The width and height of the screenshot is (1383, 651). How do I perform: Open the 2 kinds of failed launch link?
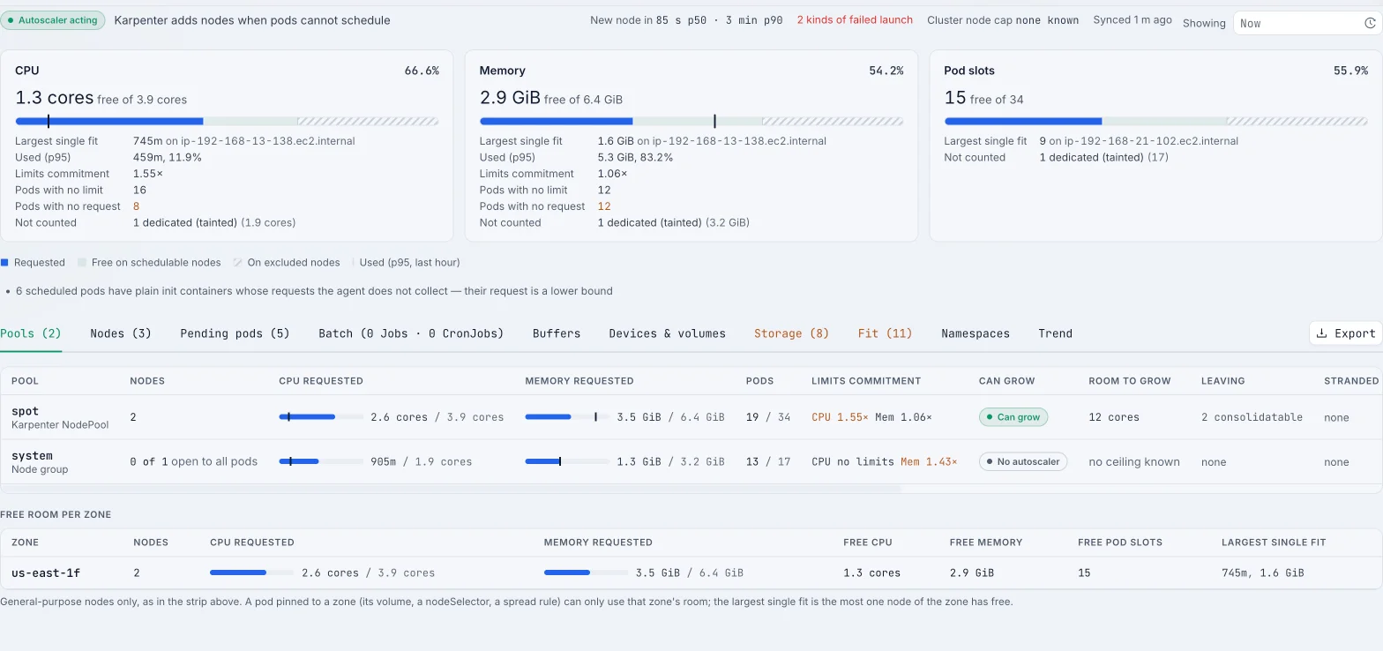pyautogui.click(x=855, y=19)
